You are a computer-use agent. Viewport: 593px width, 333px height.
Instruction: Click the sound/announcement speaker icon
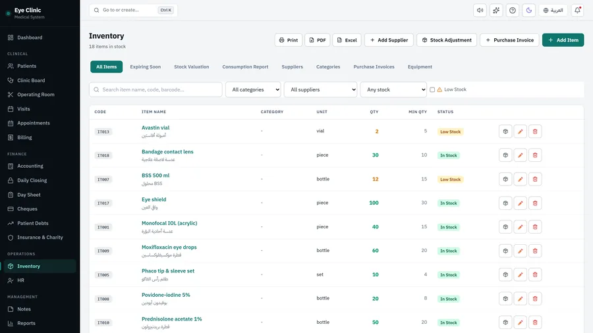(x=480, y=10)
